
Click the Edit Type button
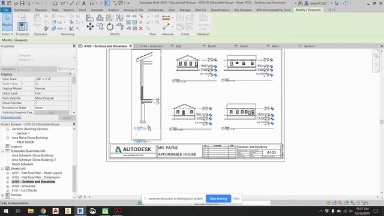(67, 69)
